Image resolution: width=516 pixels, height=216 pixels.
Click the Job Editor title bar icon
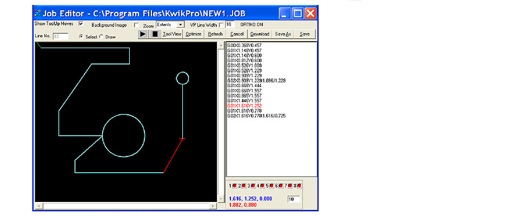[x=37, y=14]
